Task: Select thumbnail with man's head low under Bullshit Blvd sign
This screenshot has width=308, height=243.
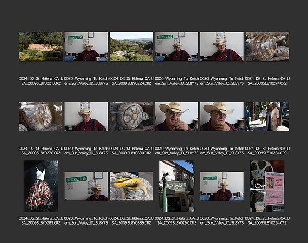Action: click(86, 186)
